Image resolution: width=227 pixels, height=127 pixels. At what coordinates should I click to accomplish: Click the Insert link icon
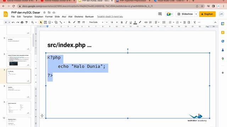pos(146,22)
